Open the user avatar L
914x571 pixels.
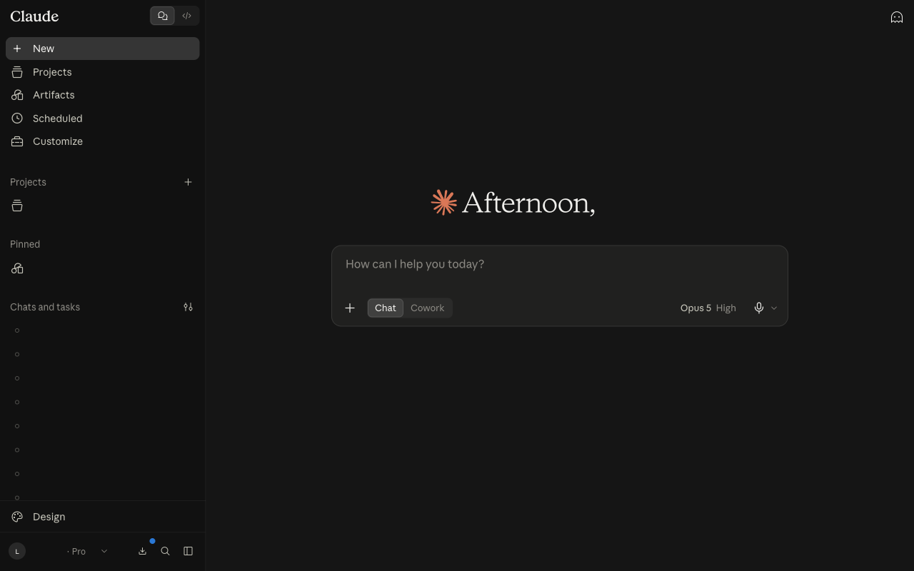[17, 551]
